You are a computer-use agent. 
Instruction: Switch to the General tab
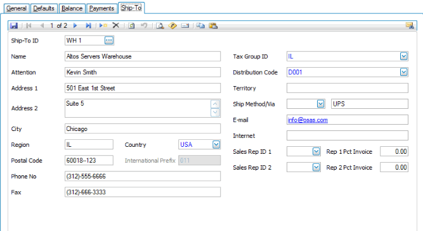[x=16, y=8]
